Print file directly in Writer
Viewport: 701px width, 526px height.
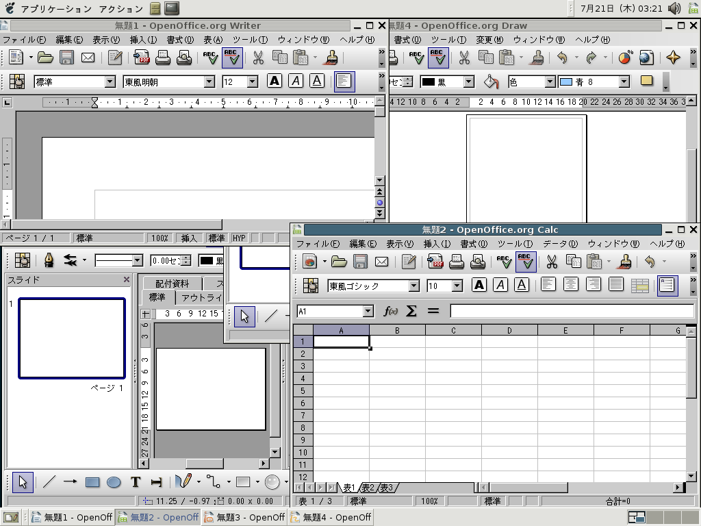(163, 58)
